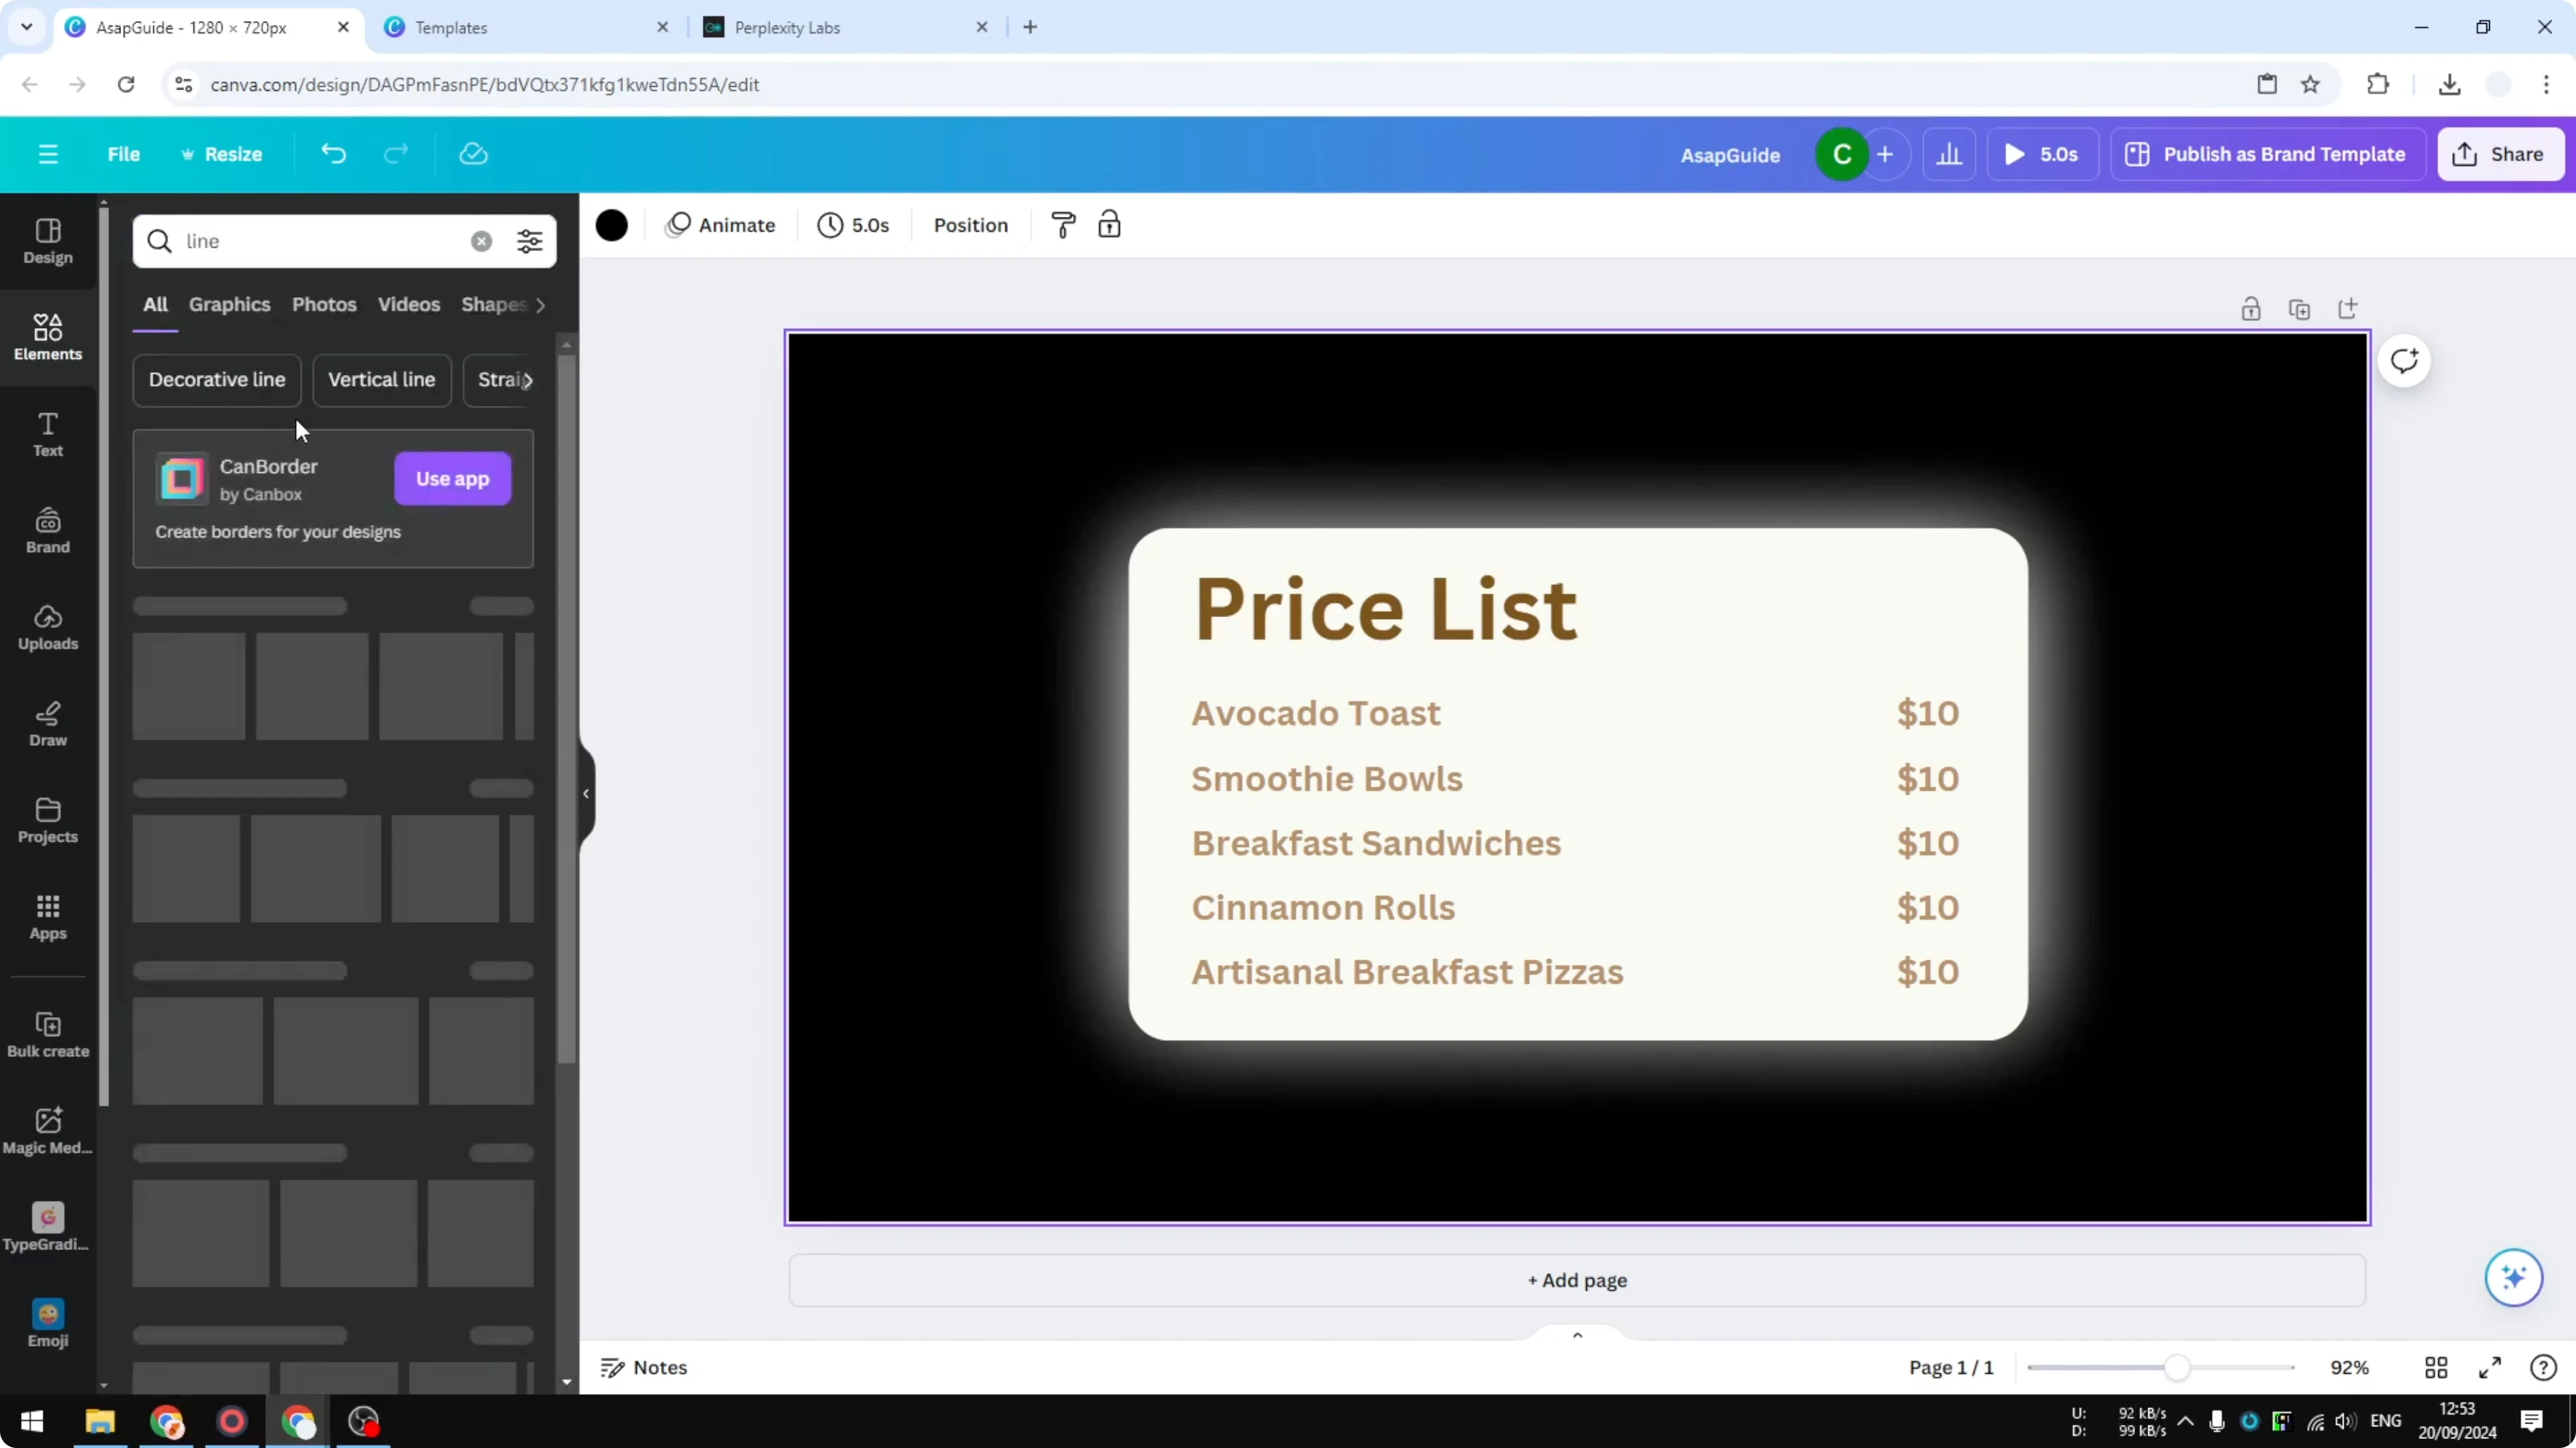The image size is (2576, 1448).
Task: Switch to the Photos tab
Action: pyautogui.click(x=324, y=304)
